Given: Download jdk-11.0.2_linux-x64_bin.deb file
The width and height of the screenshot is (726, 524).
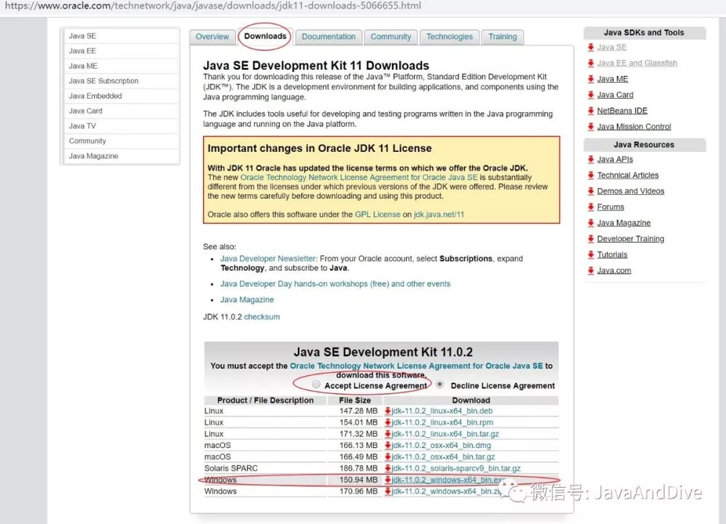Looking at the screenshot, I should [442, 411].
